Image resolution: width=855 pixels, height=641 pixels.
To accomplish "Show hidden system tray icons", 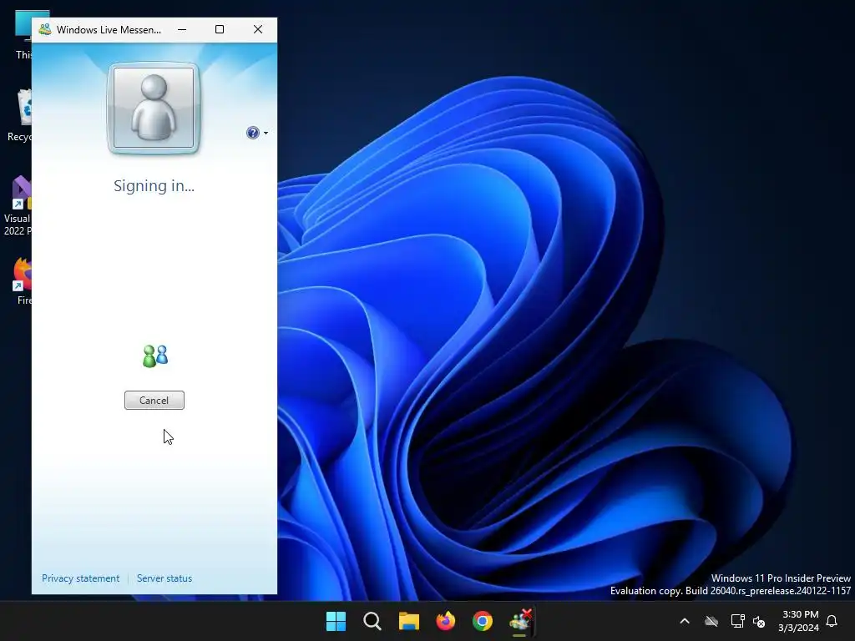I will (x=685, y=621).
